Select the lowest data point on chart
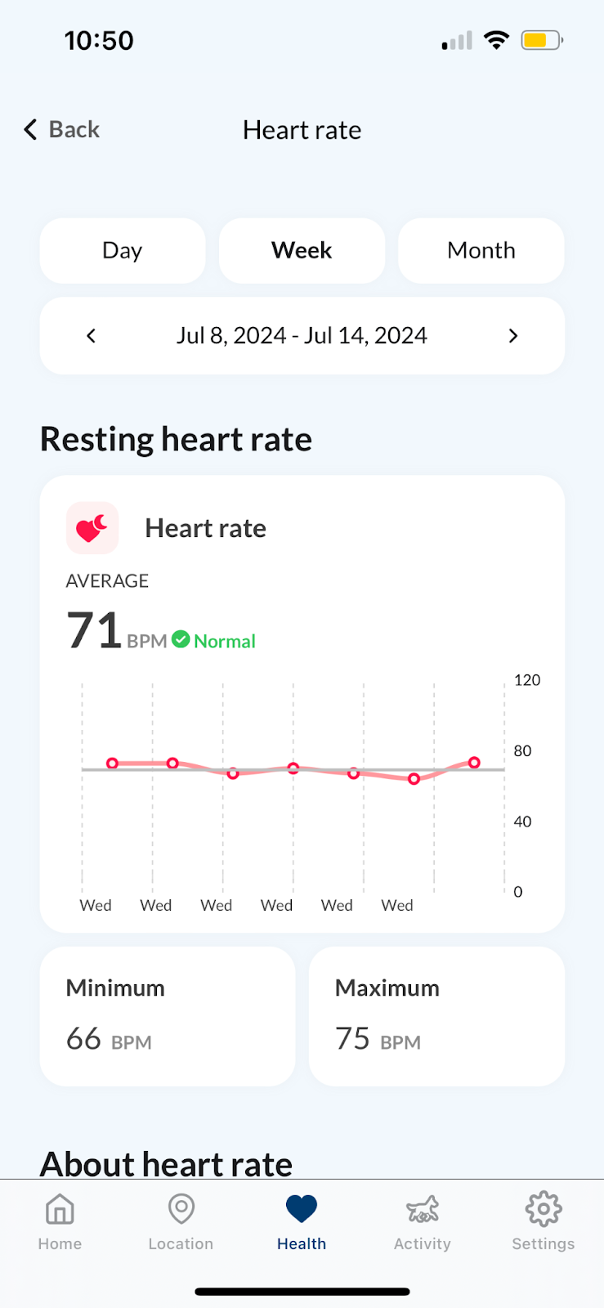604x1308 pixels. tap(414, 779)
